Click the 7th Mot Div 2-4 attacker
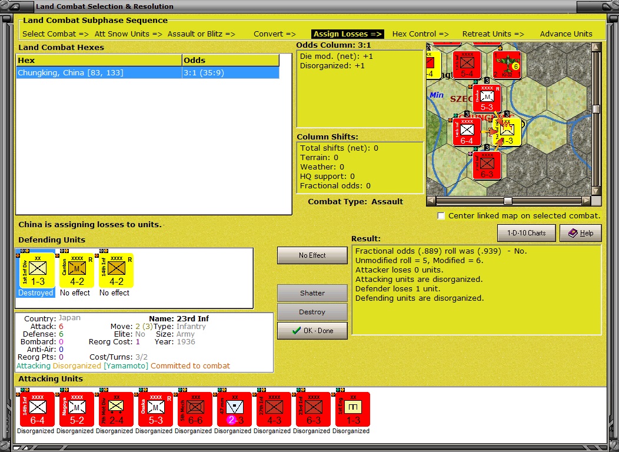This screenshot has height=452, width=619. [116, 409]
